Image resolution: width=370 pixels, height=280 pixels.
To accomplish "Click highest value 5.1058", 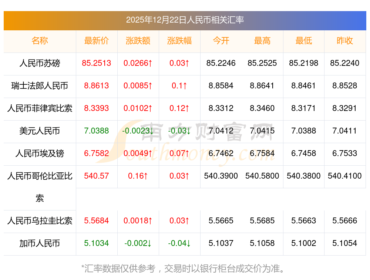I will tap(262, 243).
